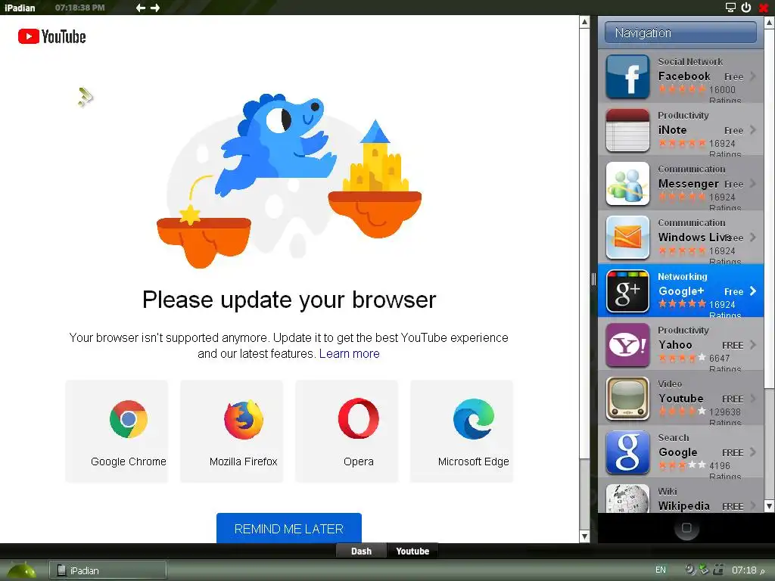Expand the Google+ row chevron
Image resolution: width=775 pixels, height=581 pixels.
click(753, 291)
